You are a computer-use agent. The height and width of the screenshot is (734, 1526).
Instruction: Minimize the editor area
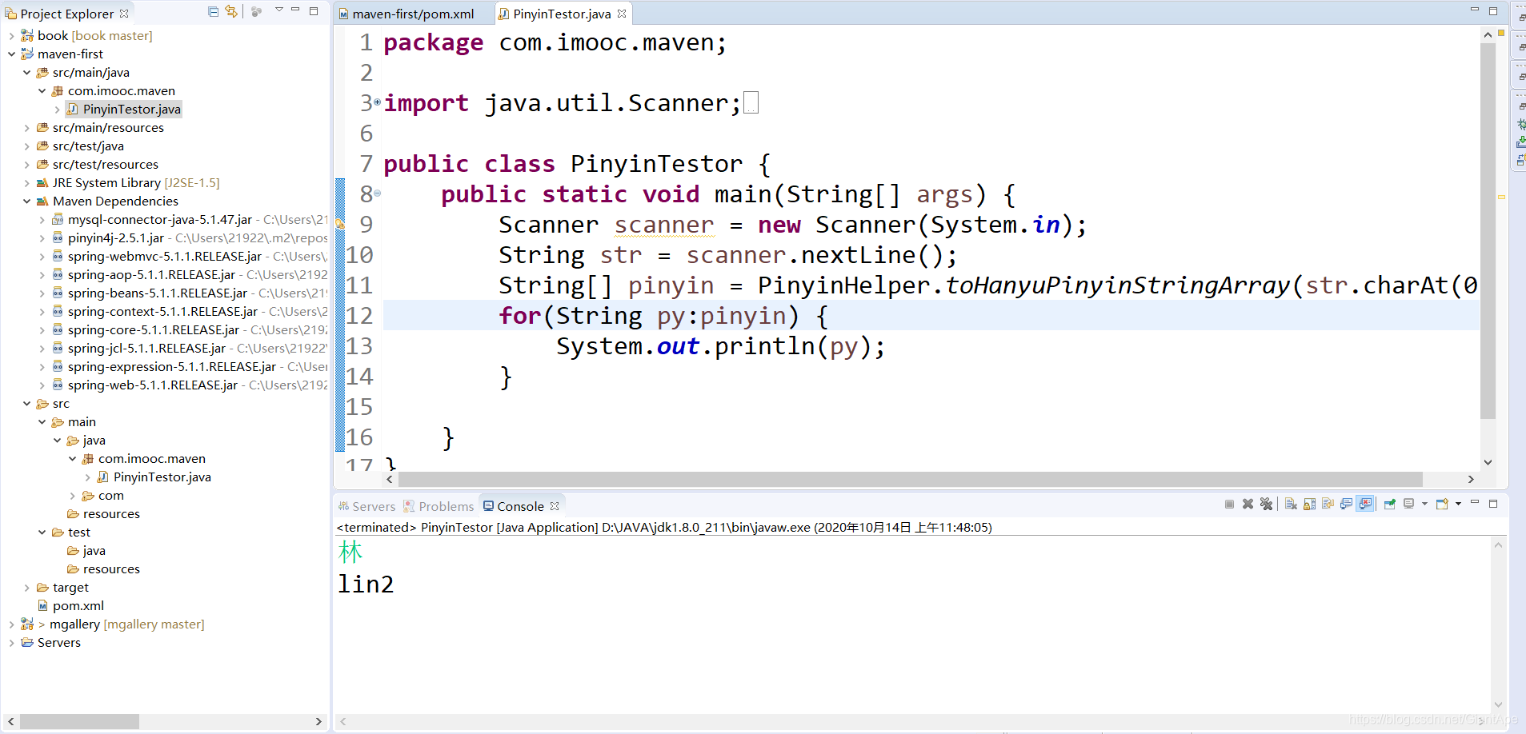click(x=1475, y=10)
